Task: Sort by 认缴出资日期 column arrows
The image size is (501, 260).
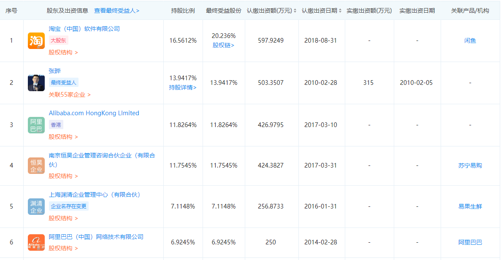Action: pos(340,11)
